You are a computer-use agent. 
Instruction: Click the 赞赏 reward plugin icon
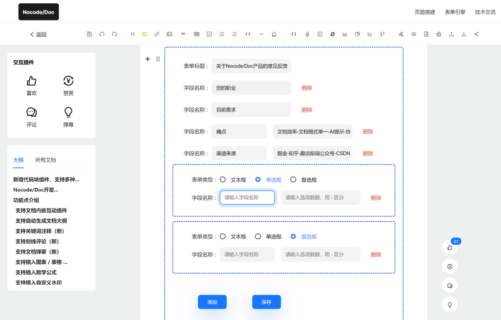(68, 81)
